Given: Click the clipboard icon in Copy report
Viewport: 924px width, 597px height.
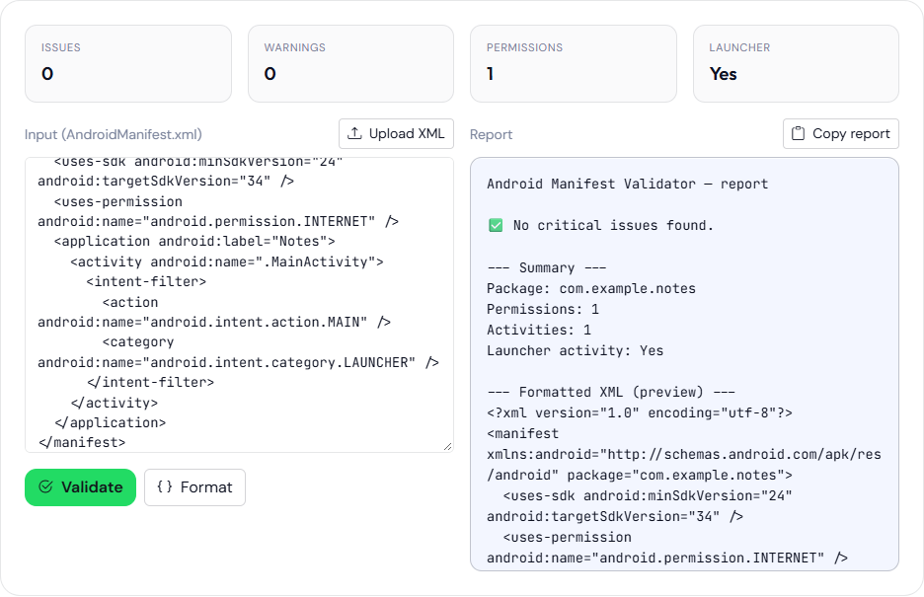Looking at the screenshot, I should click(x=798, y=133).
